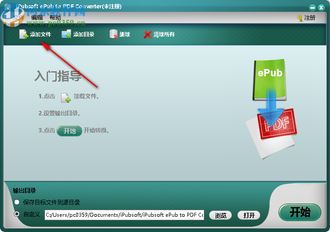Click the ePub to PDF conversion graphic
Screen dimensions: 330x232
tap(271, 108)
